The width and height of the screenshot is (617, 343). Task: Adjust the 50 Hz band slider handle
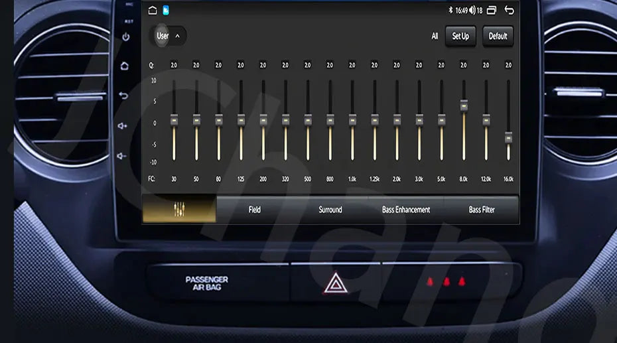point(196,120)
